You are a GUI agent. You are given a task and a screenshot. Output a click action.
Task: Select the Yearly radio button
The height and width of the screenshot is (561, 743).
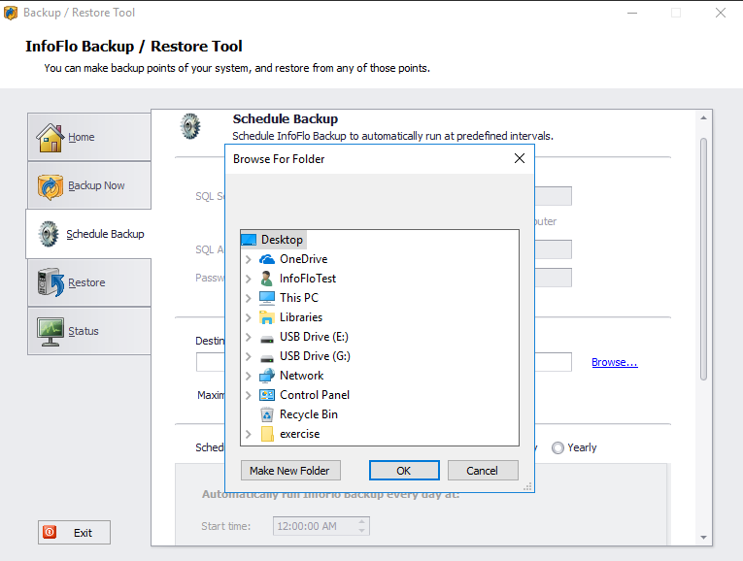click(557, 447)
